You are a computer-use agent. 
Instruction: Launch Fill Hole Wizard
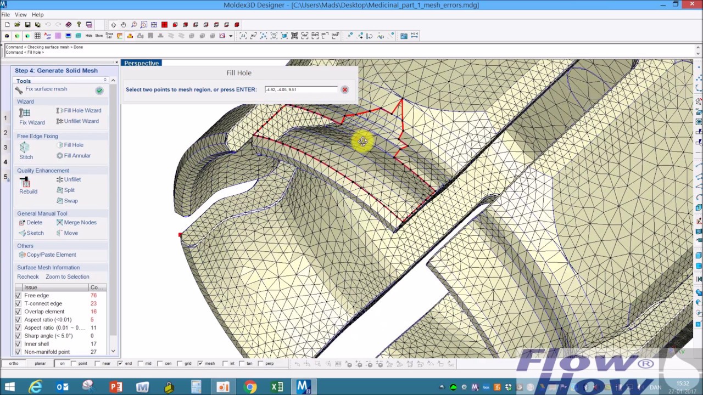click(79, 110)
